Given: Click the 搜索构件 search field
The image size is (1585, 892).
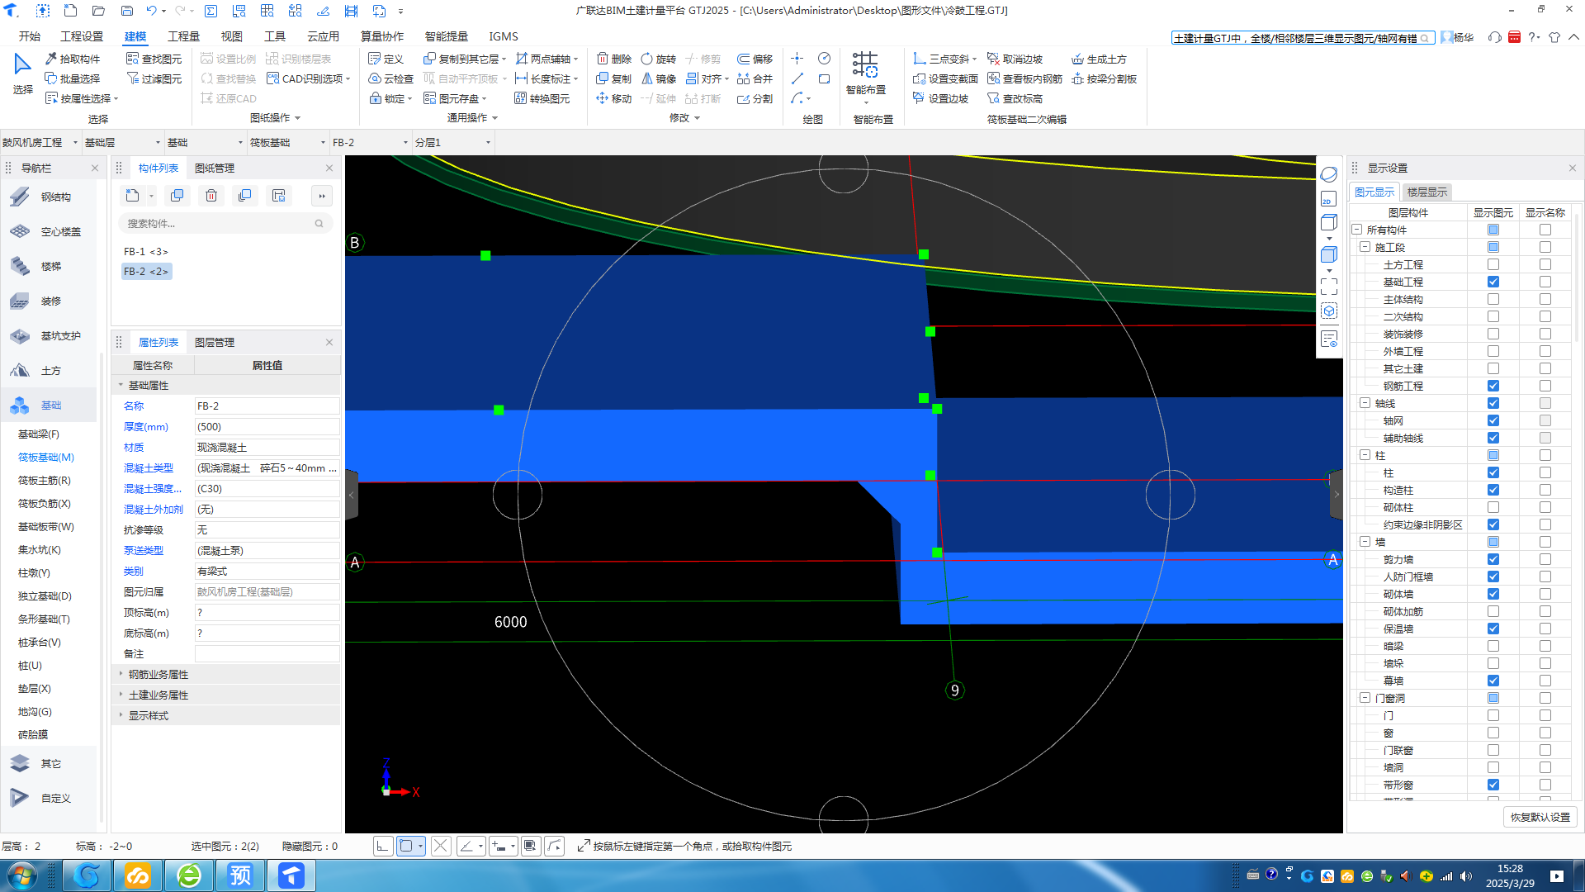Looking at the screenshot, I should 225,223.
